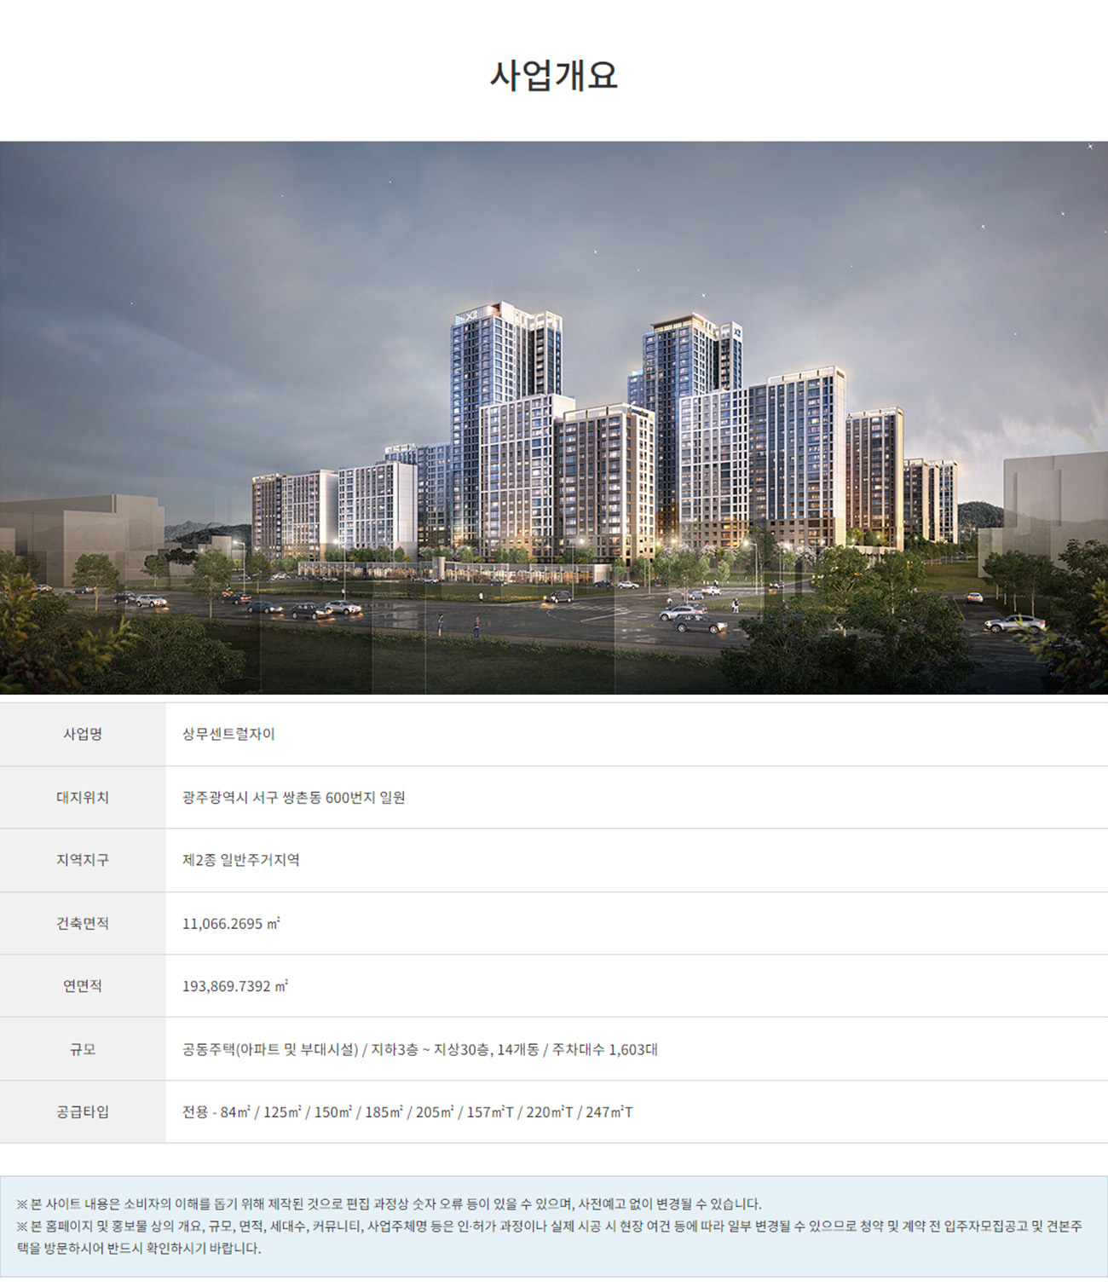Open the apartment complex rendering image
This screenshot has width=1108, height=1287.
click(x=554, y=418)
